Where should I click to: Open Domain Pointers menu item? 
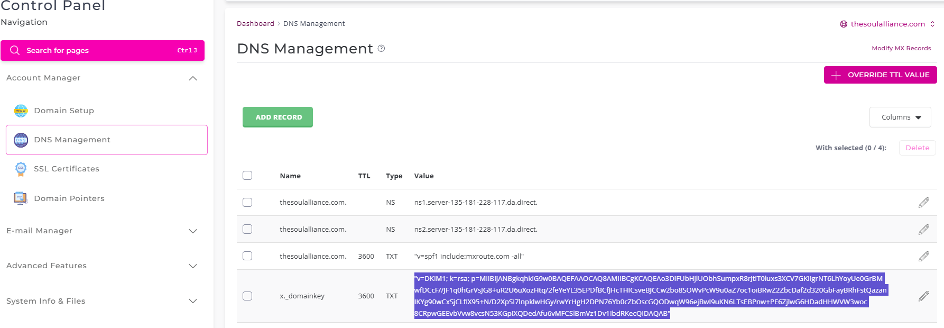pyautogui.click(x=106, y=198)
